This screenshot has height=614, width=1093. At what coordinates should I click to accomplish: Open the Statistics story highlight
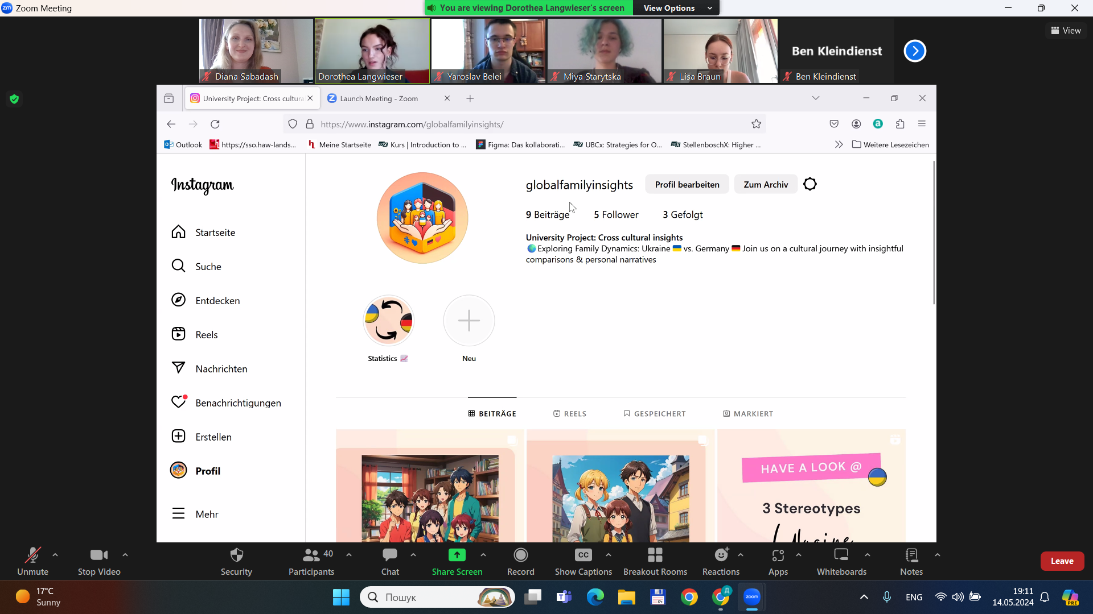tap(388, 321)
